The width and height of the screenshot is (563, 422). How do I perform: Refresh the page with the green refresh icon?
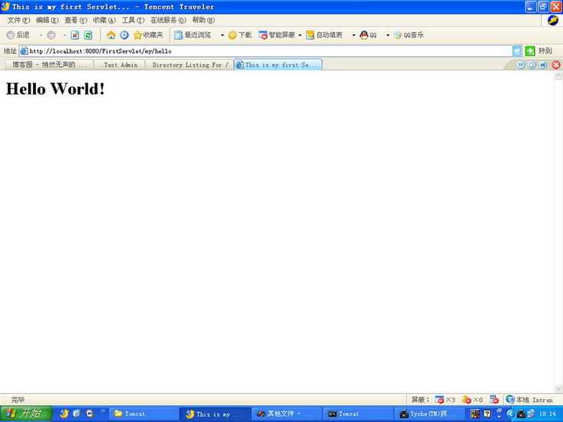pos(88,35)
